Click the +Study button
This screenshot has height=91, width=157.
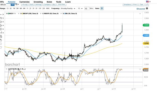[25, 5]
